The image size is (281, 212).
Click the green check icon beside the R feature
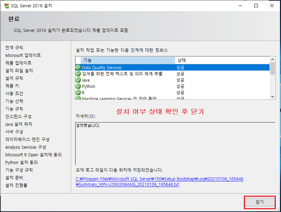78,92
